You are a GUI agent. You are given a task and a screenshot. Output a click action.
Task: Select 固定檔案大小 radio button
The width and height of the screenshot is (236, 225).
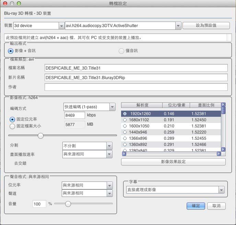pos(13,126)
